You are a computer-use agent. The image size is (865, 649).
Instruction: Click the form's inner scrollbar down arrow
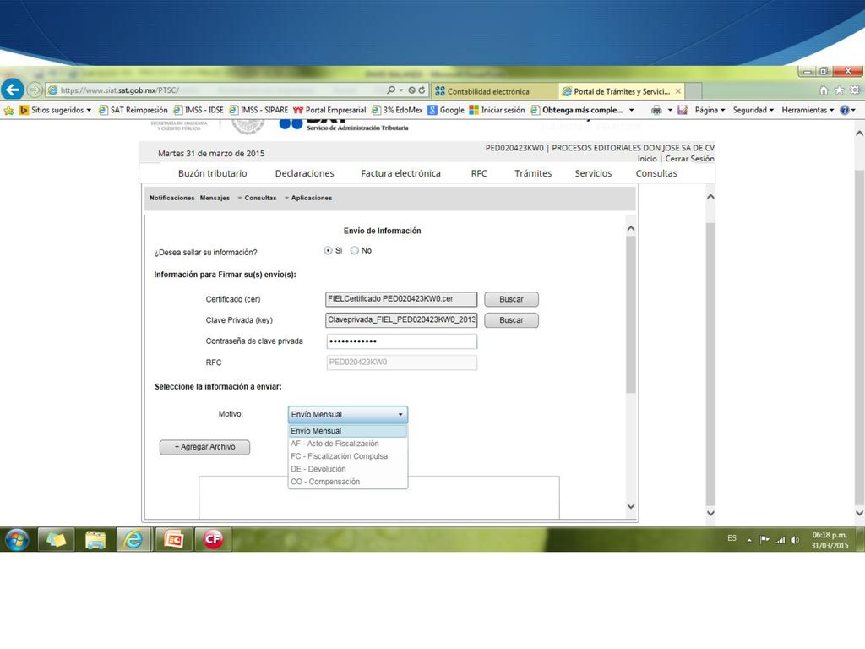(631, 506)
